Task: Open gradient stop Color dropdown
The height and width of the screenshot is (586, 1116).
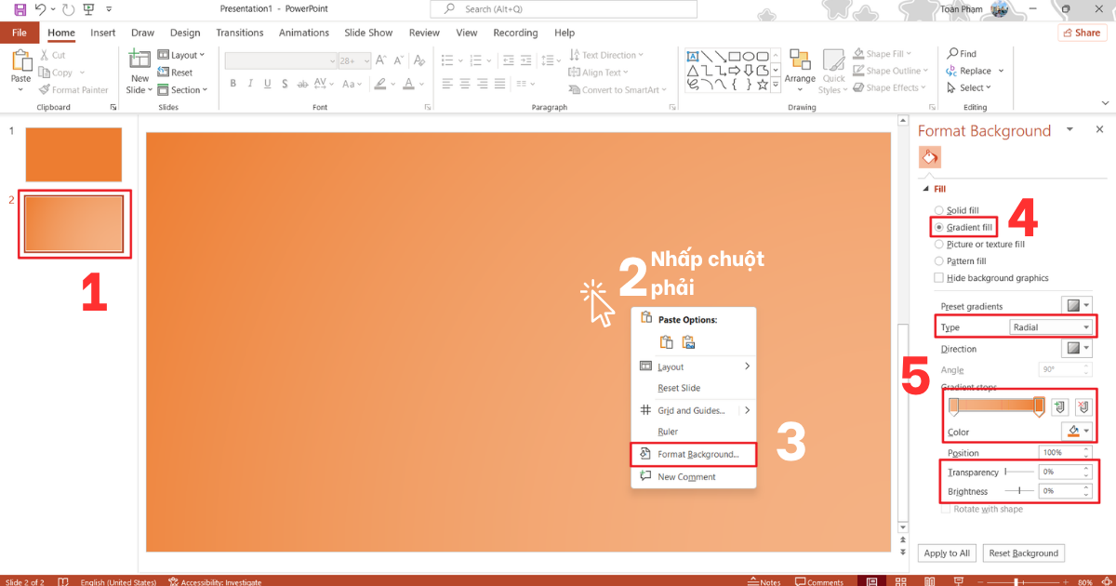Action: [1077, 432]
